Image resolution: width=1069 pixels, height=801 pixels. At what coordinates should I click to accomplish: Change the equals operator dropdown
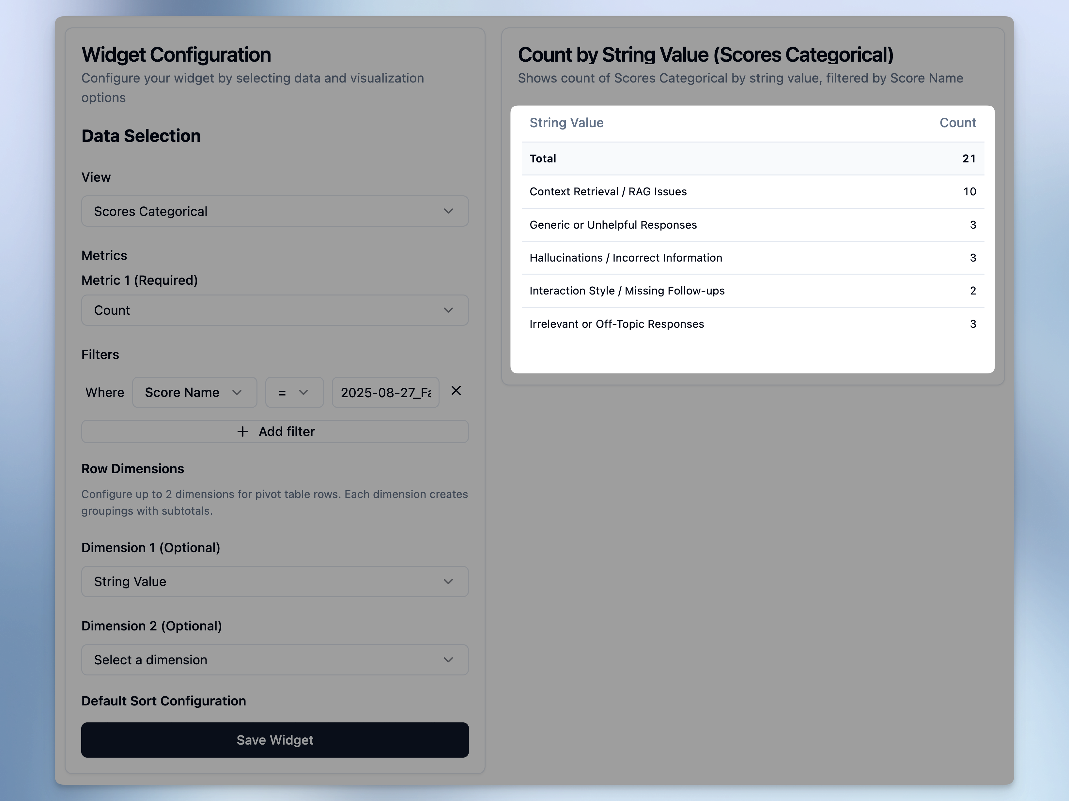tap(294, 392)
